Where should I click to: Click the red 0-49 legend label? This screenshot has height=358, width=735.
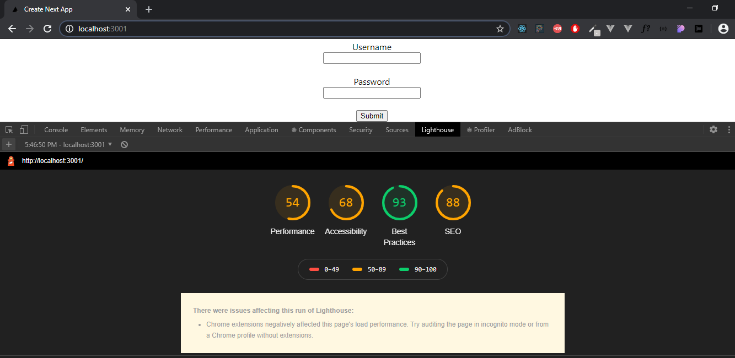click(331, 269)
